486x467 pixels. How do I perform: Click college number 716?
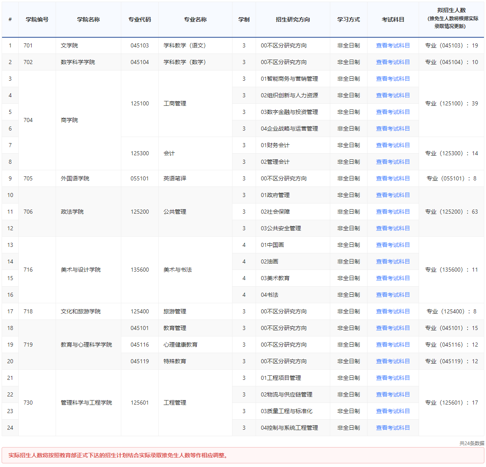28,270
